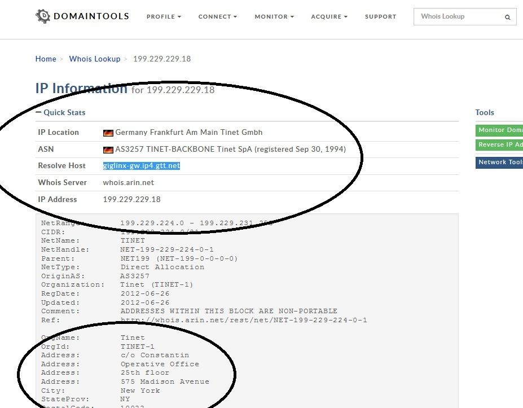Click the highlighted giglinx-gw.ip4.gtt.net host

tap(142, 166)
